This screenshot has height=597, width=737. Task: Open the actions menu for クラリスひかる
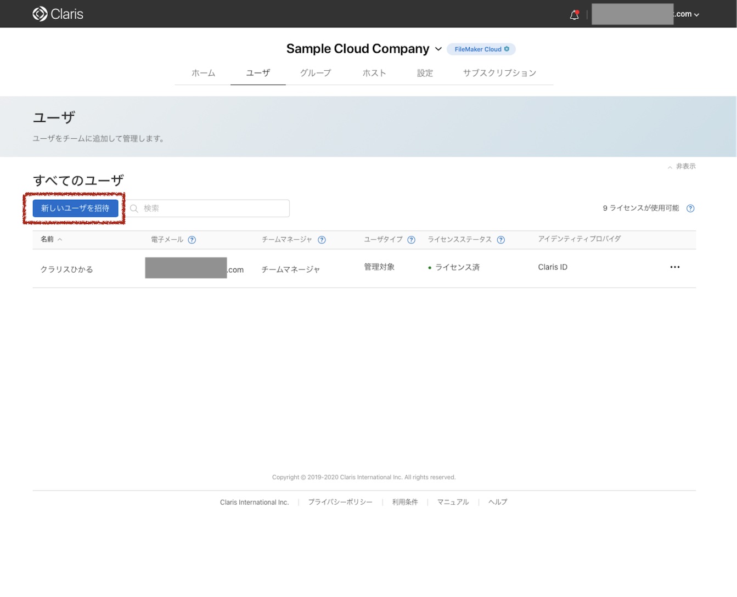click(x=674, y=267)
